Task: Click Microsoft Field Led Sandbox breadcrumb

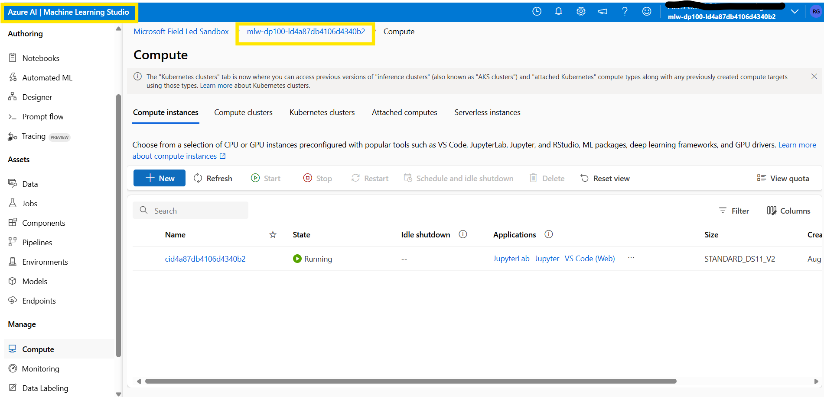Action: click(x=181, y=31)
